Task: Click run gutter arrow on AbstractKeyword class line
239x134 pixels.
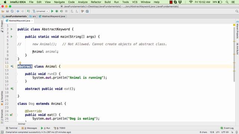Action: click(x=12, y=29)
